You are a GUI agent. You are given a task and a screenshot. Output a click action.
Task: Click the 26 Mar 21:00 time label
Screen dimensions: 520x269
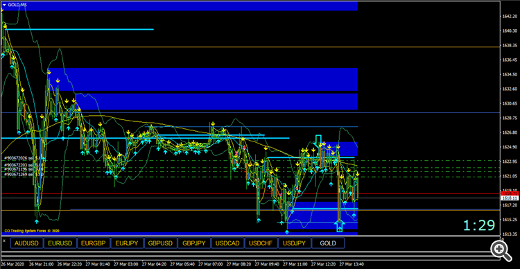pos(41,264)
